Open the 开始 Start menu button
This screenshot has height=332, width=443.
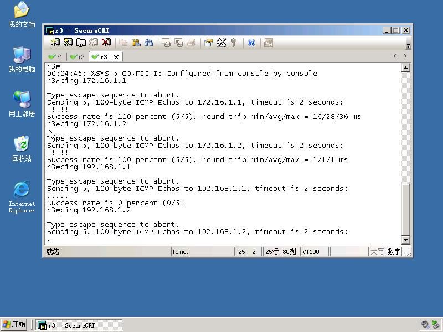[14, 324]
